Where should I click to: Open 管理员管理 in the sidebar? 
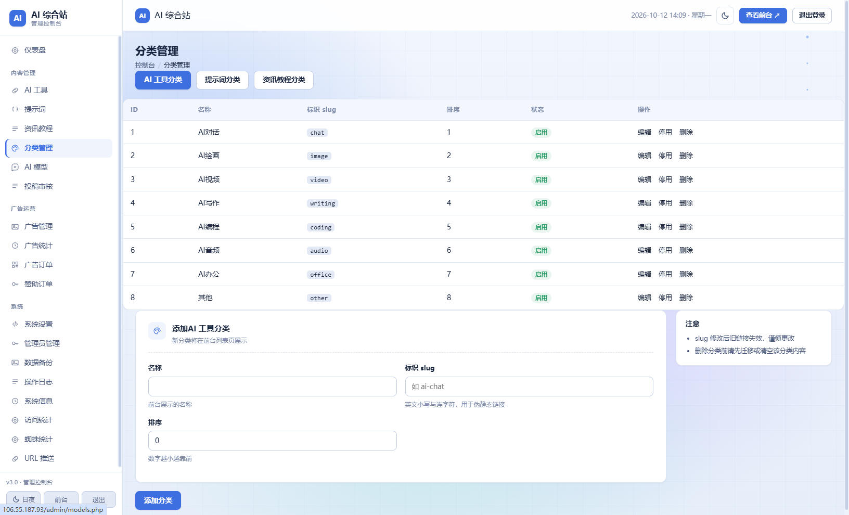[59, 344]
